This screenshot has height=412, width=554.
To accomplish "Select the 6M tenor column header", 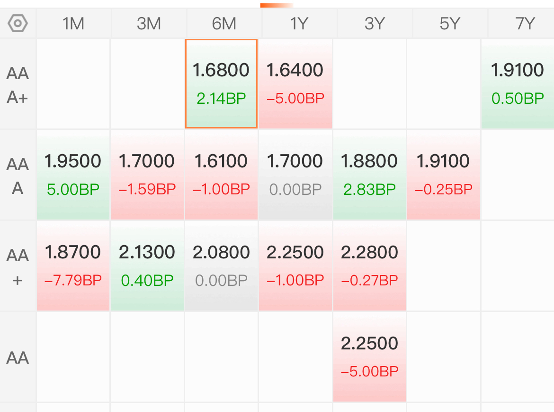I will pyautogui.click(x=224, y=24).
